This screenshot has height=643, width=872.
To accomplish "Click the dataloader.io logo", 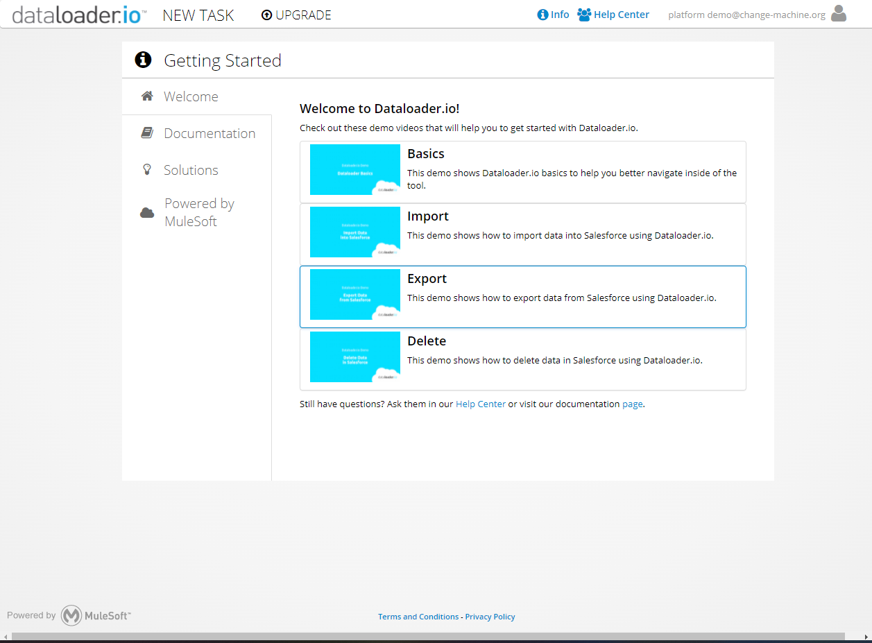I will pos(79,15).
